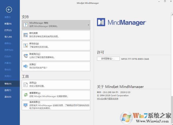Click the What's New (新动态) icon

[26, 45]
